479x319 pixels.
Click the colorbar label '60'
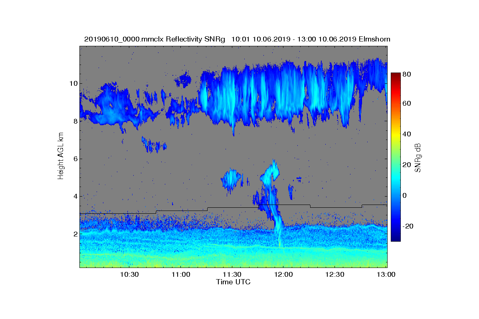(407, 104)
